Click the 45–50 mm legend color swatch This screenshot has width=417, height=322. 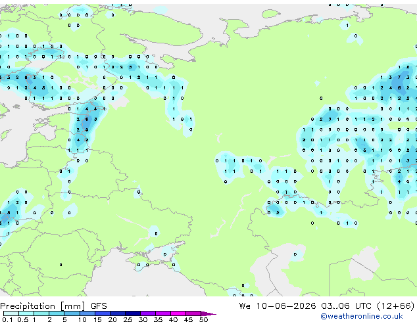tap(193, 313)
